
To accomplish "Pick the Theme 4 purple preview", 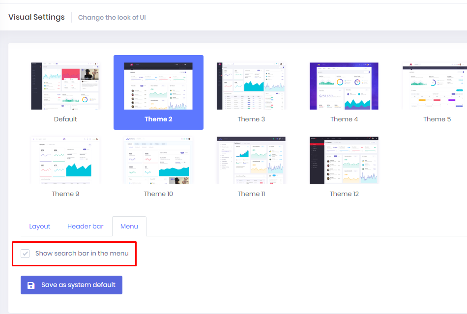I will (344, 86).
